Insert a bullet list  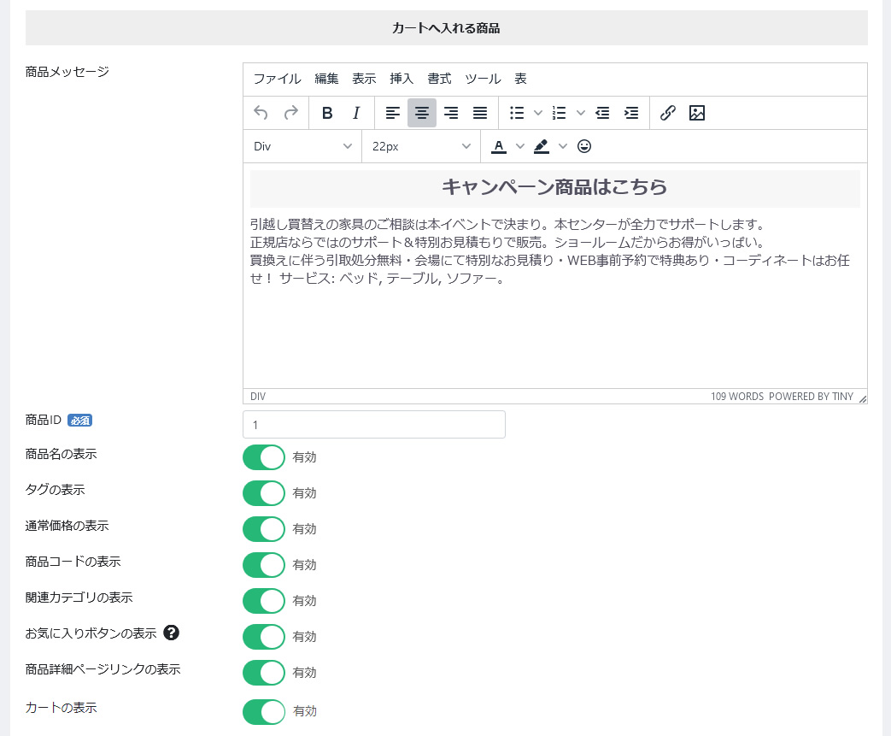click(x=517, y=113)
